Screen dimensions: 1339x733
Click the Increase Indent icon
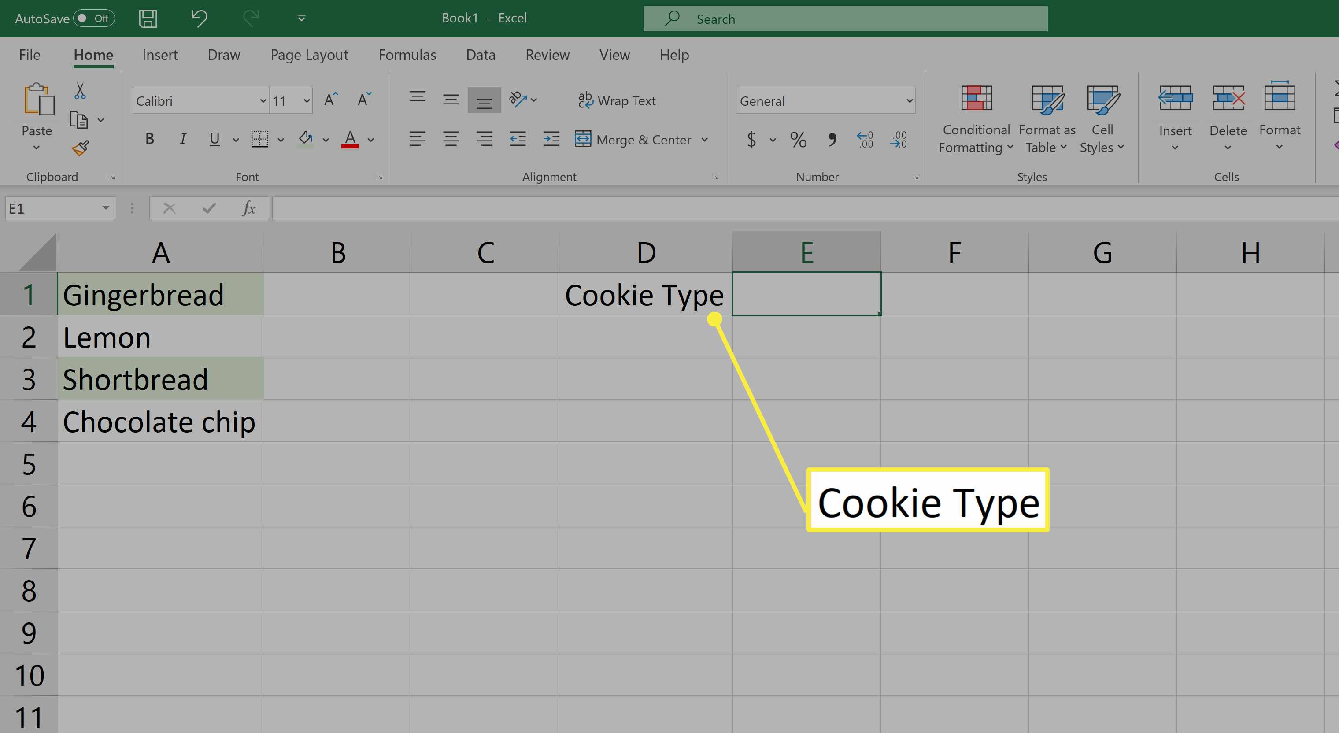[x=551, y=139]
